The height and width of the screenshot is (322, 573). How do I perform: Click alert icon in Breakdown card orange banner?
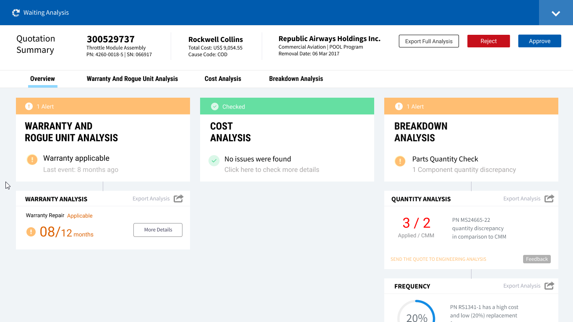(x=399, y=106)
